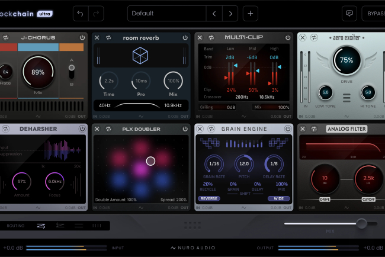Go to previous preset with left chevron

coord(214,14)
